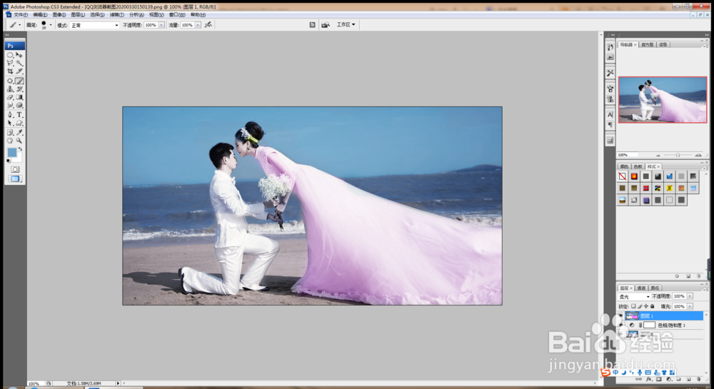Toggle airbrush option in options bar
The width and height of the screenshot is (714, 389).
(208, 25)
